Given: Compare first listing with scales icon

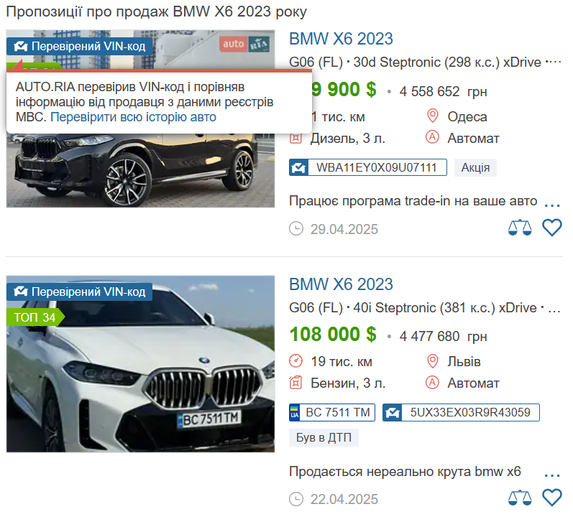Looking at the screenshot, I should (520, 228).
